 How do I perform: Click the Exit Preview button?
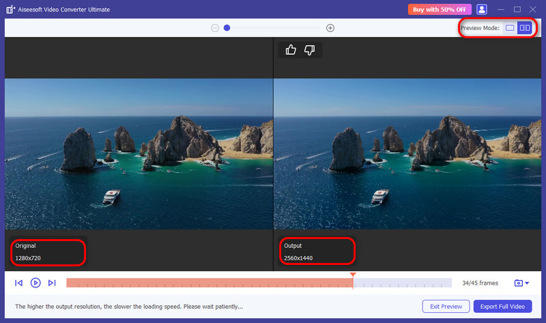[x=445, y=306]
